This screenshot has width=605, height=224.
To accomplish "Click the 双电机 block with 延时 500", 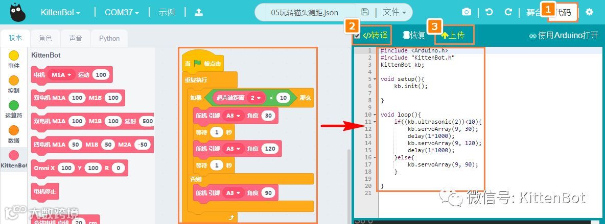I will coord(92,121).
